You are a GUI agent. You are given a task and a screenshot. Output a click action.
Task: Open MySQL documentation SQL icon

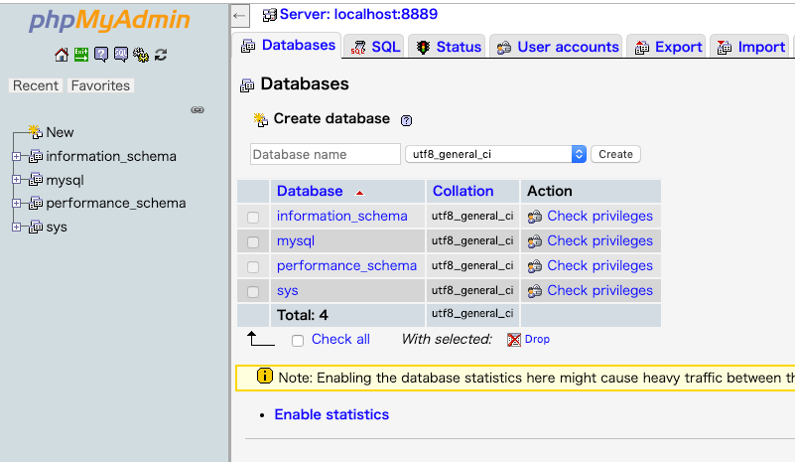tap(121, 55)
